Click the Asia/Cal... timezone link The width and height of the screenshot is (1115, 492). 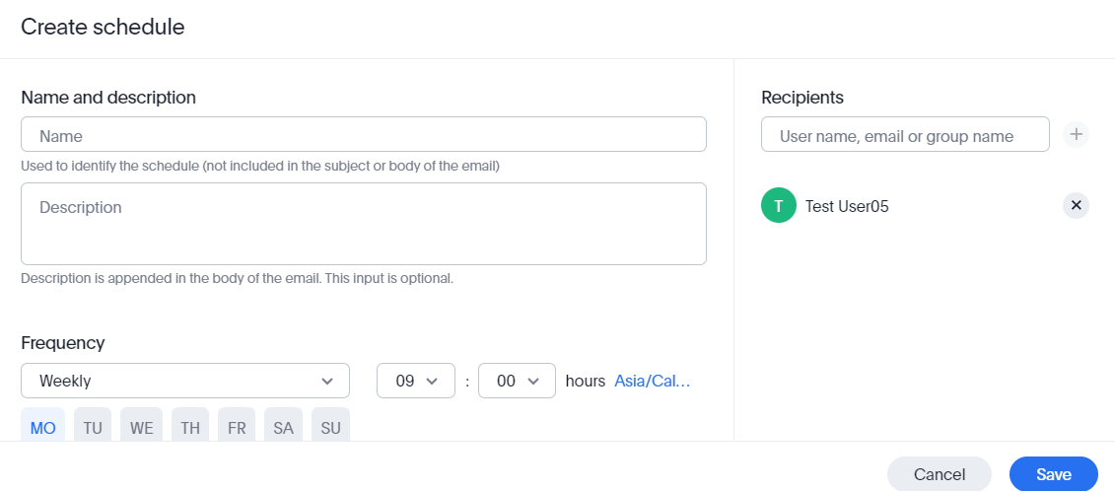[652, 381]
